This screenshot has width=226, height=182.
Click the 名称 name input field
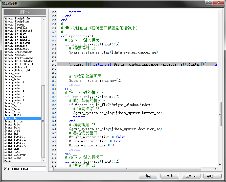tap(29, 169)
